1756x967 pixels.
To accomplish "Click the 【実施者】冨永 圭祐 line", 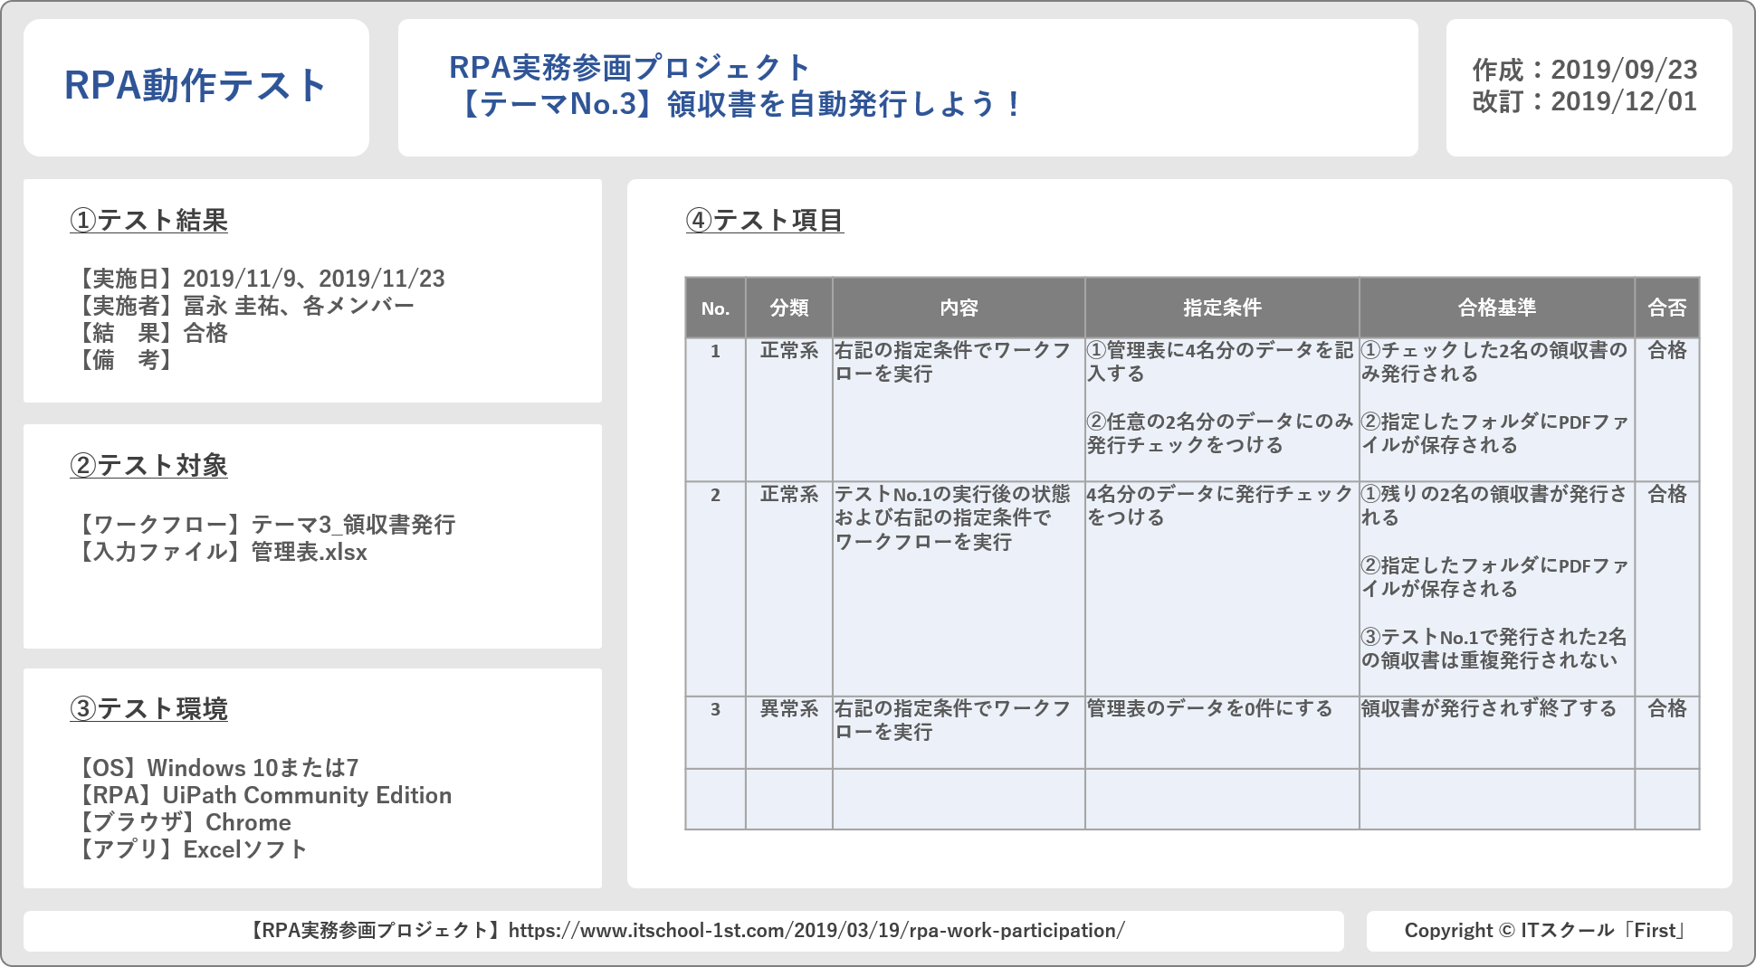I will tap(244, 306).
